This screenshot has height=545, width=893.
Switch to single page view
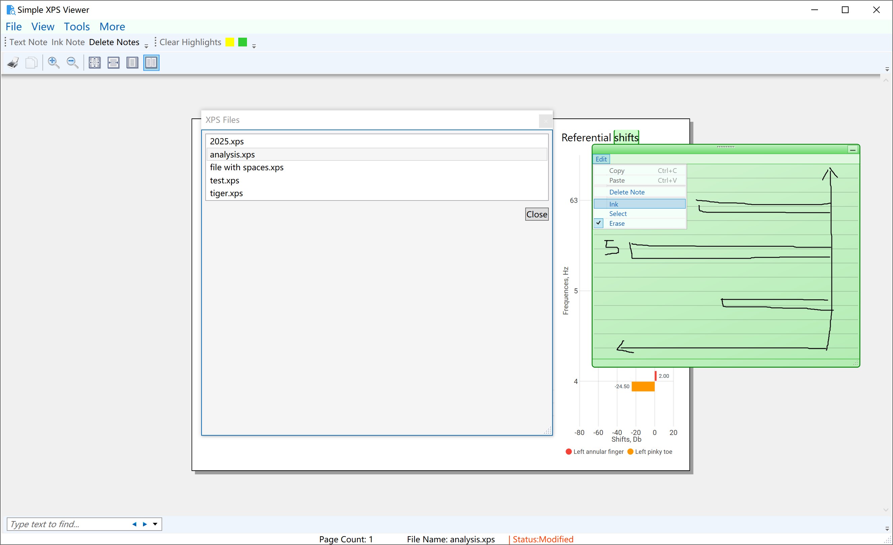click(x=132, y=62)
